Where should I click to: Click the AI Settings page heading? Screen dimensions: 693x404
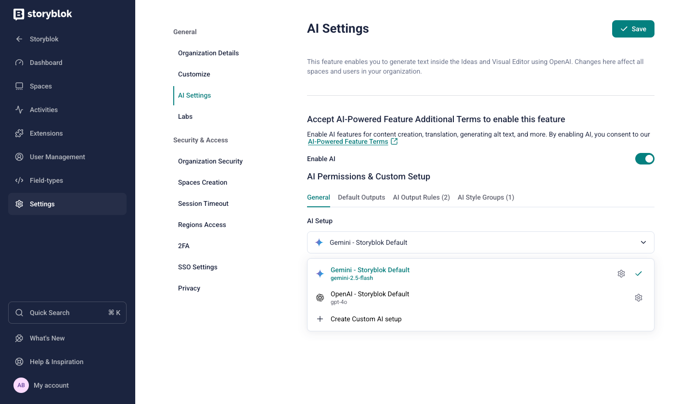click(x=338, y=28)
